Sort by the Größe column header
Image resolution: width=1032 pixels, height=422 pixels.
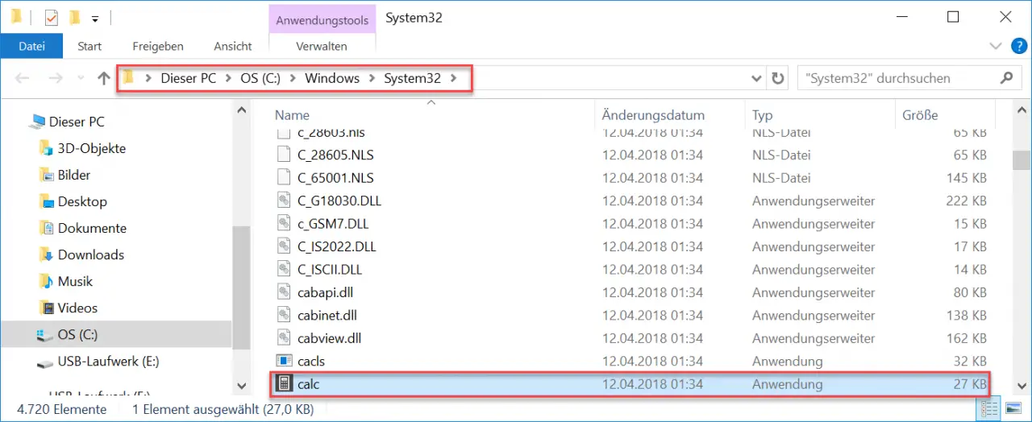[x=920, y=115]
